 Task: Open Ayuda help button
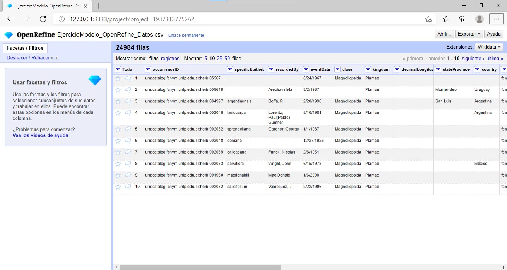tap(494, 34)
